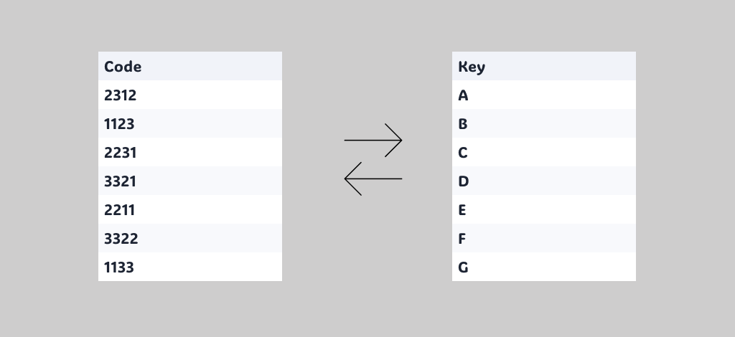
Task: Click code row 1123
Action: [189, 123]
